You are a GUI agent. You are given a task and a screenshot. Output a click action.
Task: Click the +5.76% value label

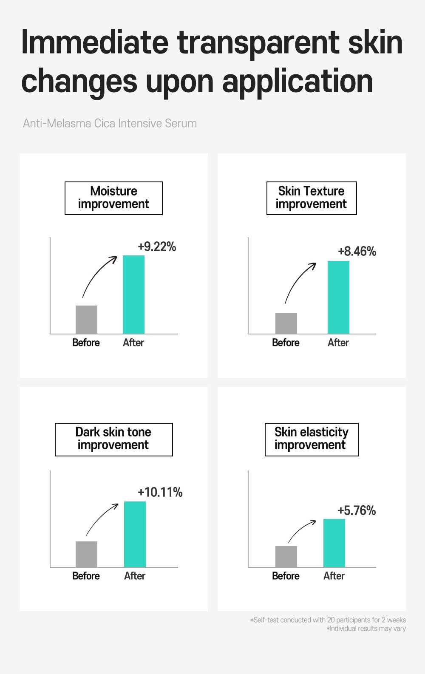357,511
